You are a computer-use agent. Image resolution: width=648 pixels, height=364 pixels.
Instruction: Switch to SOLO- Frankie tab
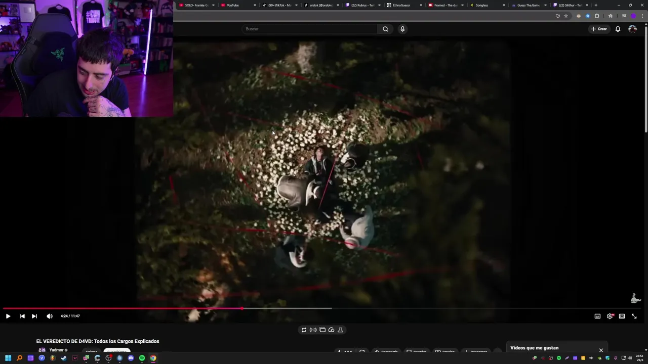coord(196,5)
